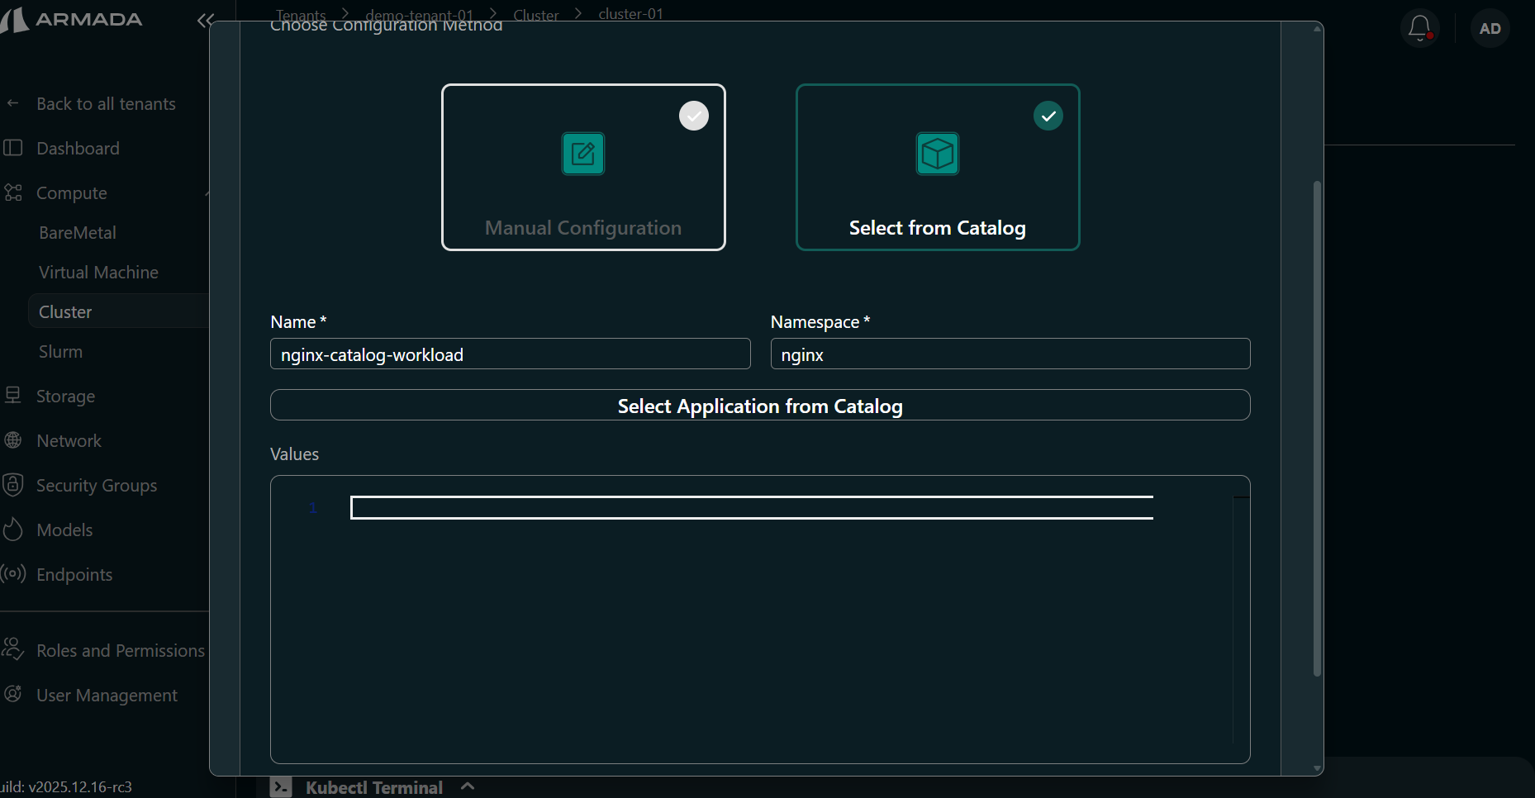Screen dimensions: 1535x798
Task: Click the Security Groups lock icon
Action: (13, 485)
